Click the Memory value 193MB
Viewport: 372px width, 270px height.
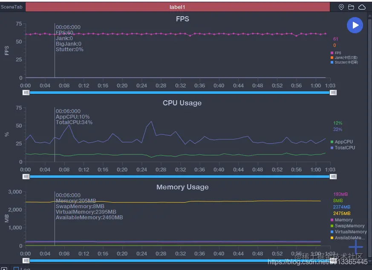[x=340, y=194]
